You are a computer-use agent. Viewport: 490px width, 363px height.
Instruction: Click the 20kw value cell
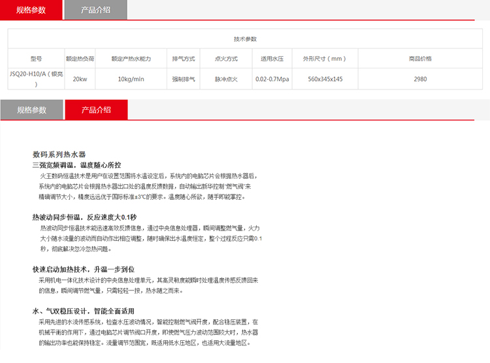click(x=80, y=79)
